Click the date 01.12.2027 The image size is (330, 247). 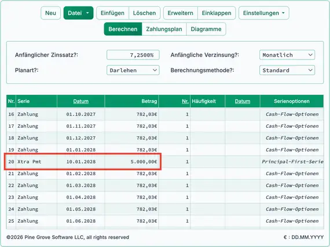coord(81,138)
